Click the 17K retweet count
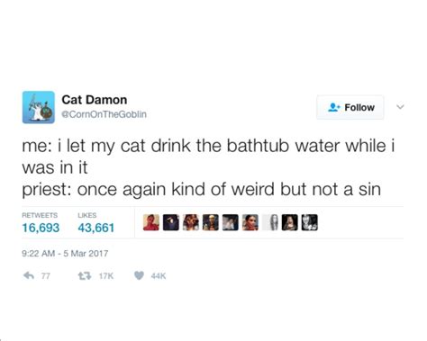Screen dimensions: 427x341 click(106, 276)
